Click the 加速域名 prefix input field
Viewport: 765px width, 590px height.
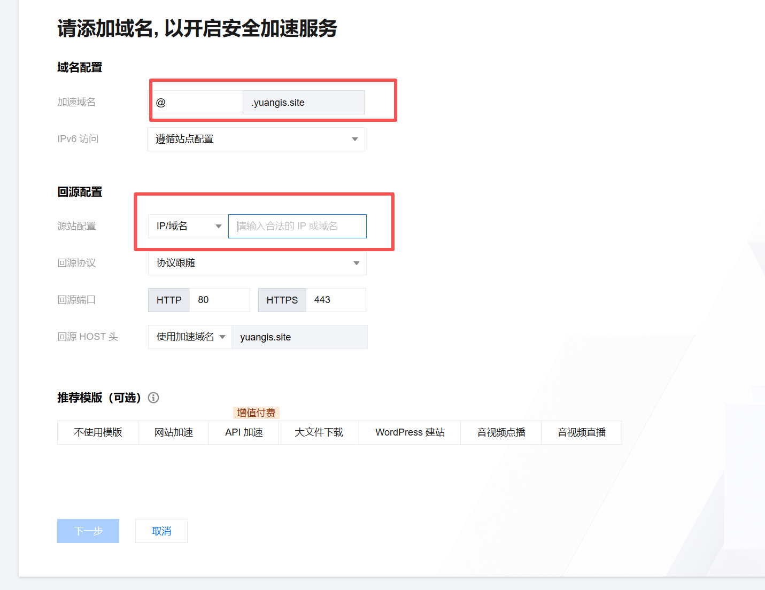point(197,103)
